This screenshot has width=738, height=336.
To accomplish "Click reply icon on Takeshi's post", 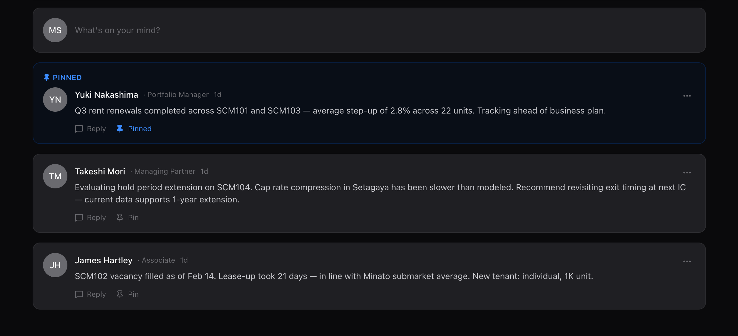I will [79, 218].
